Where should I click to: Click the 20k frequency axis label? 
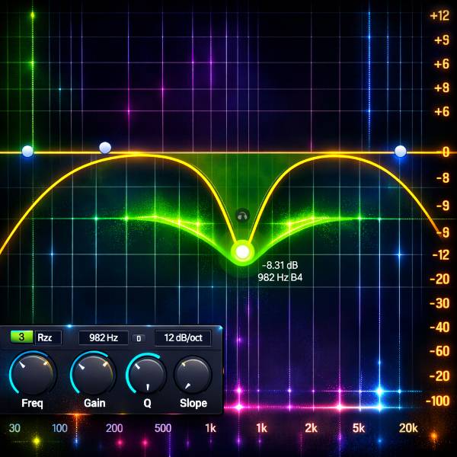408,428
